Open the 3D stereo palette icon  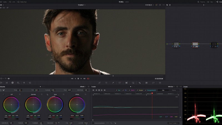click(160, 83)
